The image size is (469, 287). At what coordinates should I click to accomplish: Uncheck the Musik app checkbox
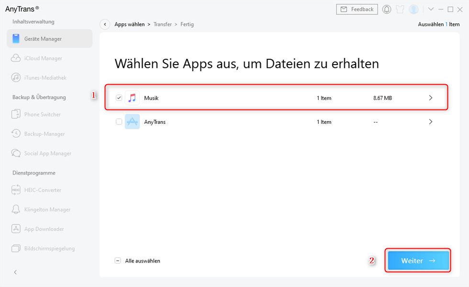[x=119, y=98]
